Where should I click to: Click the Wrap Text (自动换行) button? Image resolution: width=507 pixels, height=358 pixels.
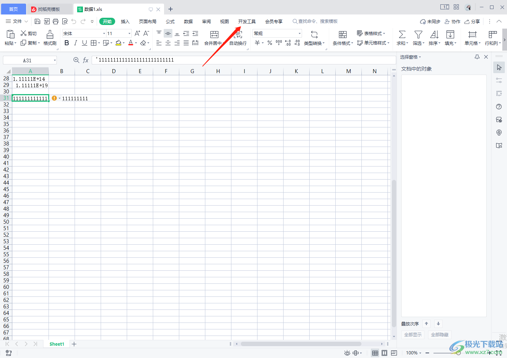(x=238, y=38)
